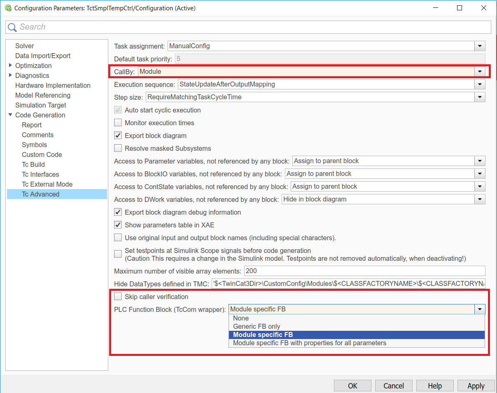
Task: Enable Set testpoints at Simulink Scope signals
Action: click(x=118, y=254)
